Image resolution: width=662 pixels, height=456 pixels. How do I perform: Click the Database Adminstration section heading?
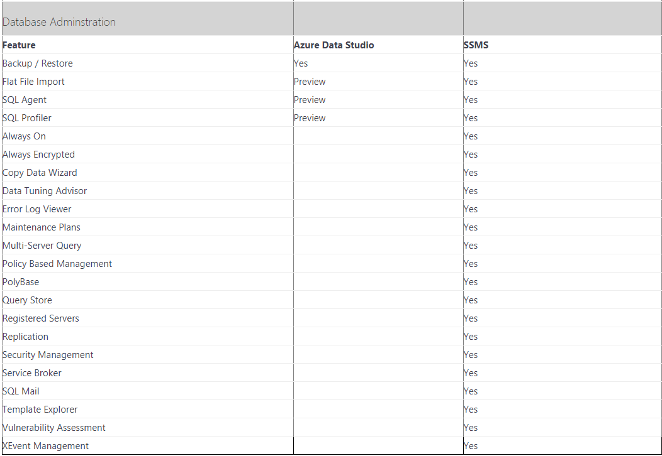(x=59, y=22)
